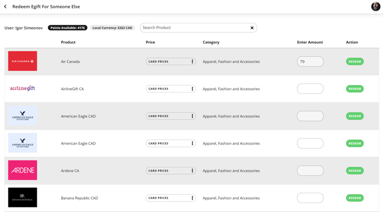The width and height of the screenshot is (383, 212).
Task: Click the category text in Ardene CA row
Action: click(x=232, y=171)
